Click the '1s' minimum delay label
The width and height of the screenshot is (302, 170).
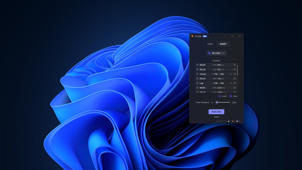(212, 102)
